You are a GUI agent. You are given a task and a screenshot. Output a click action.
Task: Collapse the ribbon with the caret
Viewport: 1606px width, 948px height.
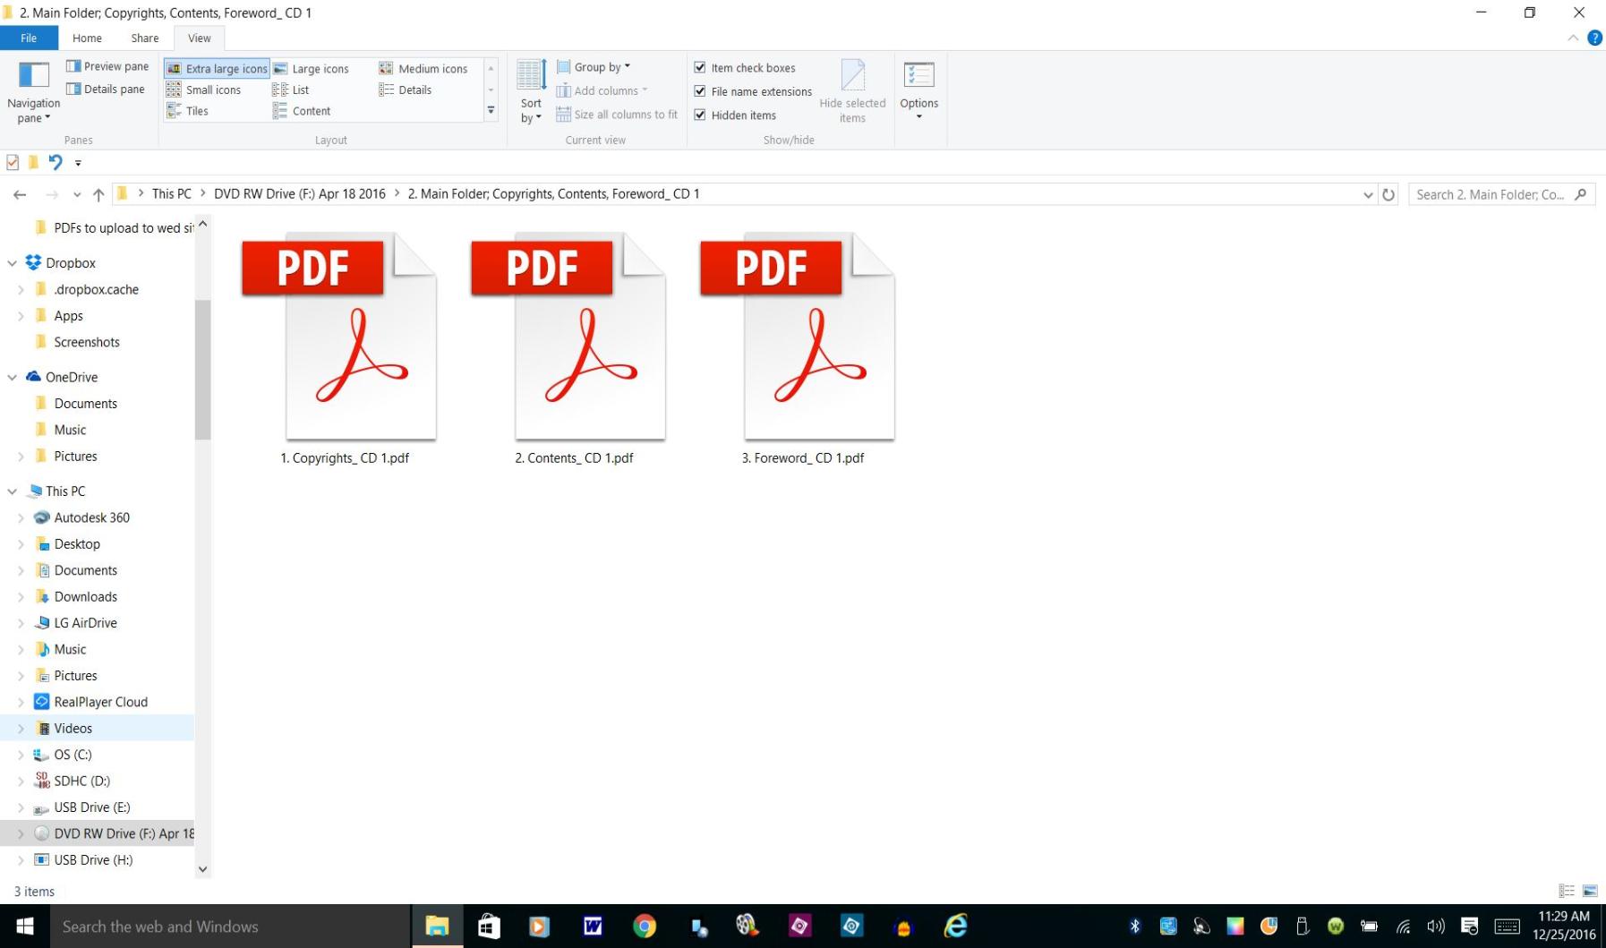1573,38
